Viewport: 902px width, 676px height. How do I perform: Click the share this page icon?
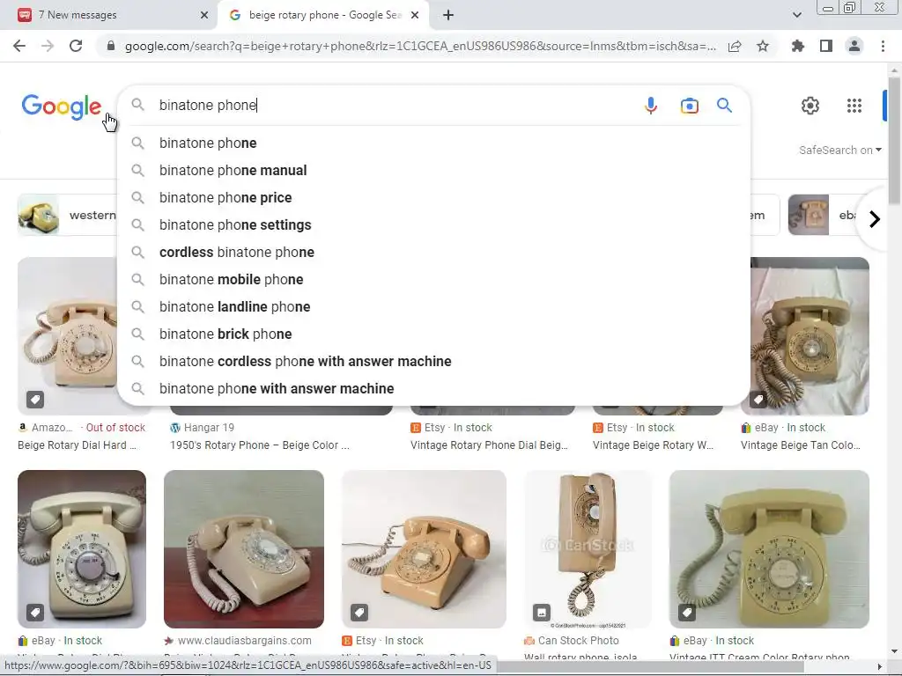tap(735, 46)
